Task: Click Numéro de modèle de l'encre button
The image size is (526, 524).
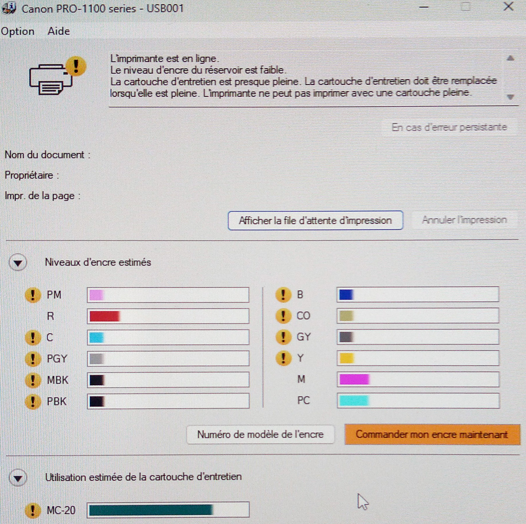Action: tap(260, 435)
